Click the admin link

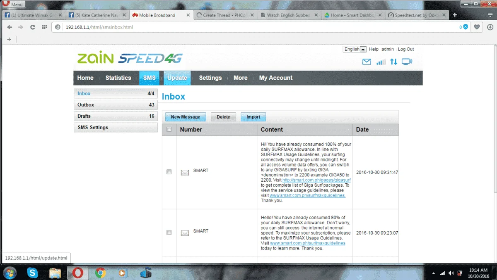click(388, 49)
